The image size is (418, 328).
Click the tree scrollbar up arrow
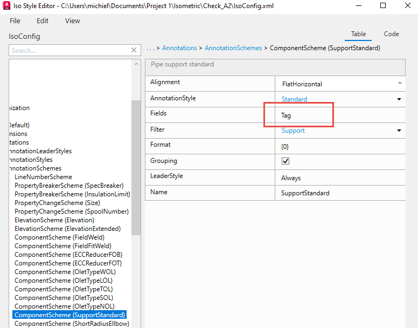coord(136,64)
